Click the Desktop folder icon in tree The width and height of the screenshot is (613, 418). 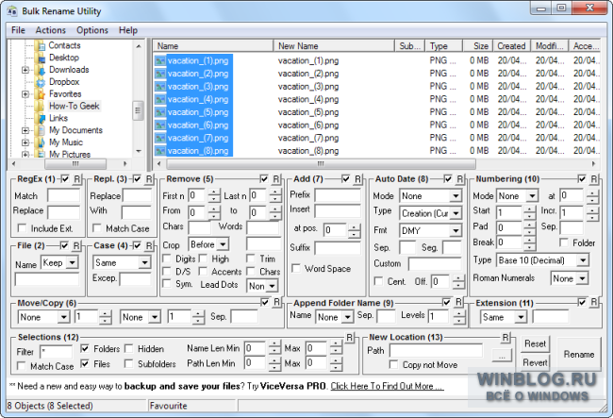(x=40, y=58)
